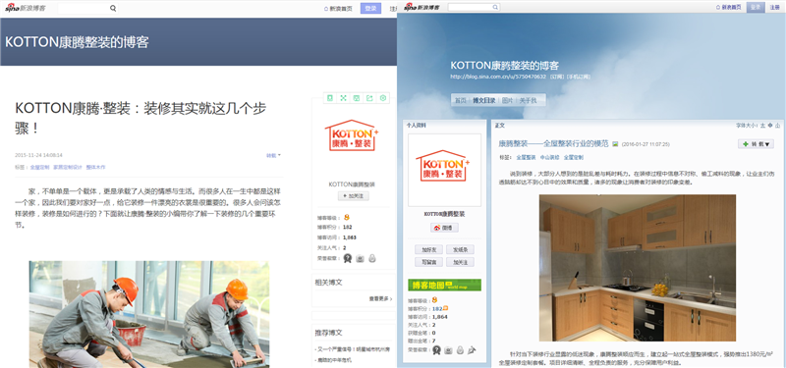The width and height of the screenshot is (786, 368).
Task: Click the KOTTON康腾整装的博客 title in left banner
Action: [x=77, y=41]
